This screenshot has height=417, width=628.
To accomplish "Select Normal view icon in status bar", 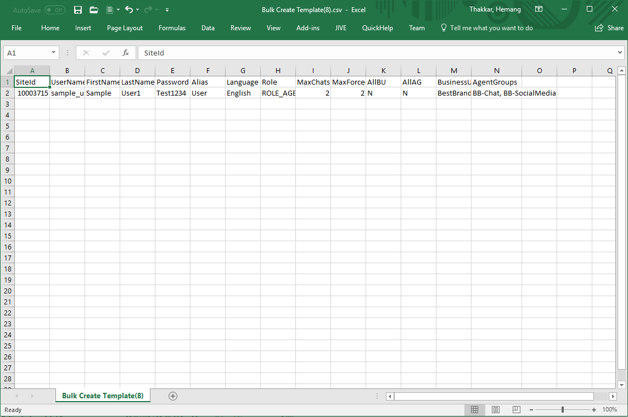I will click(x=475, y=410).
